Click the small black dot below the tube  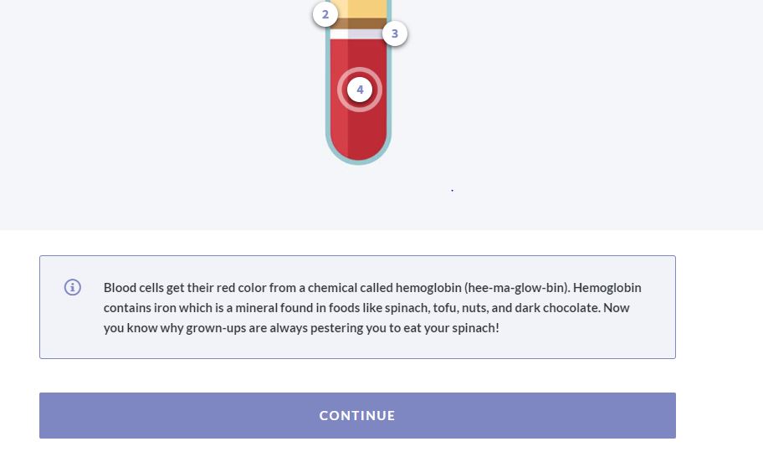(453, 191)
